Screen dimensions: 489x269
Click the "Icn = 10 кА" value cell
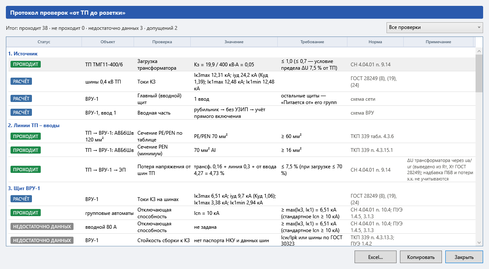[x=207, y=213]
